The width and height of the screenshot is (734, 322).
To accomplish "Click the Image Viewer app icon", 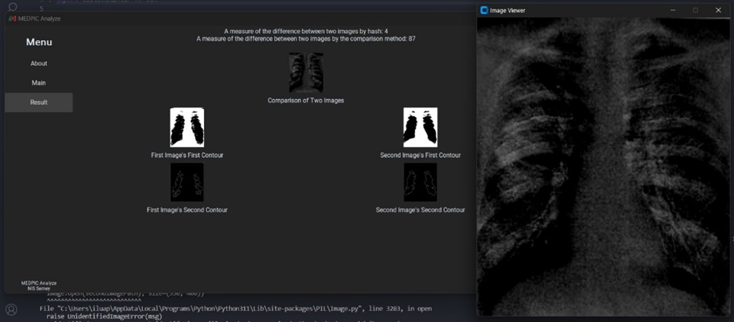I will click(x=484, y=10).
